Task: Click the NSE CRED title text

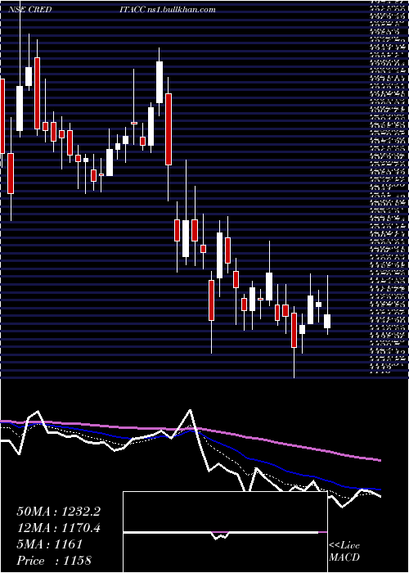Action: pos(29,10)
